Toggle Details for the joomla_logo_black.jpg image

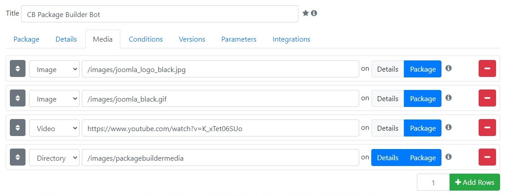coord(387,69)
